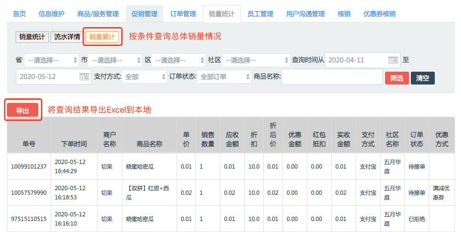
Task: Click 切果 merchant in order 10099101237 row
Action: (x=107, y=166)
